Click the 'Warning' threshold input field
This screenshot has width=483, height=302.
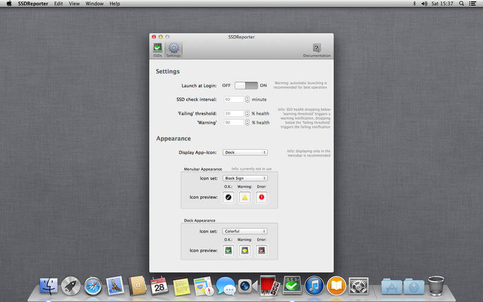pos(233,122)
